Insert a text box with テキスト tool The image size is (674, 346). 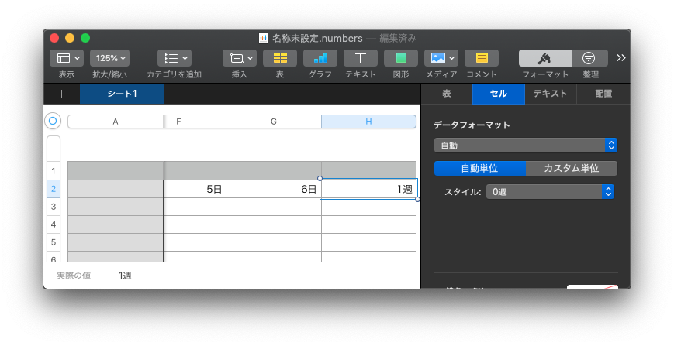pyautogui.click(x=361, y=58)
